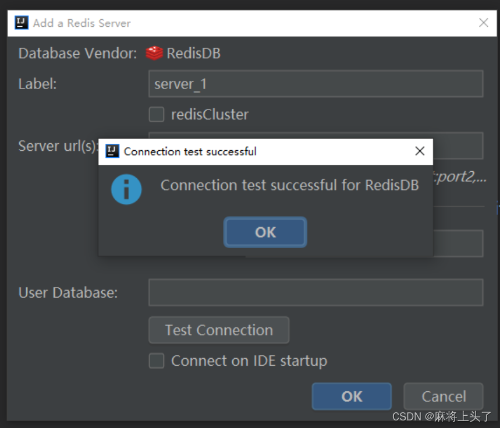Enable the redisCluster checkbox

[x=157, y=115]
